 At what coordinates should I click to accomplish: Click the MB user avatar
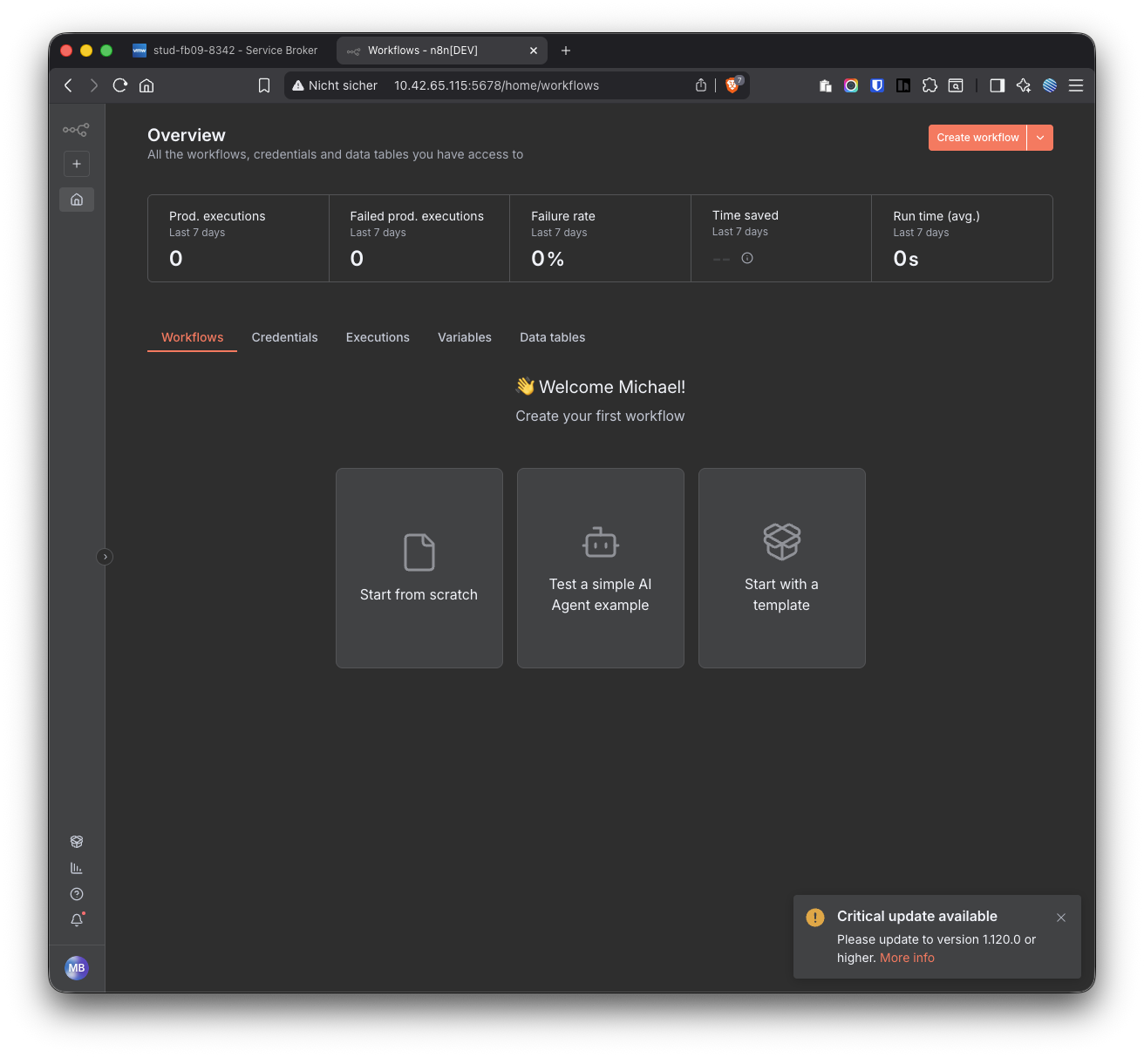click(x=77, y=968)
